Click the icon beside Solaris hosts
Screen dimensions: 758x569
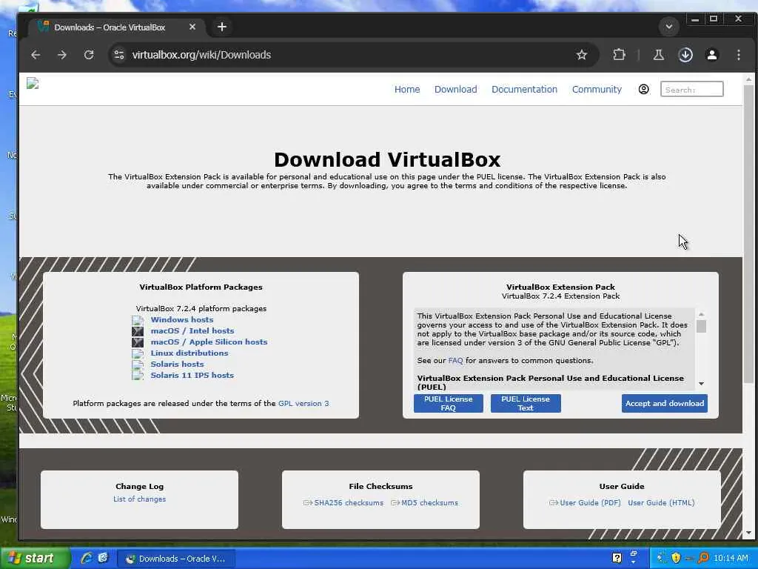point(138,365)
